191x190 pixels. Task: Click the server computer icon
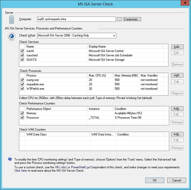[x=12, y=20]
